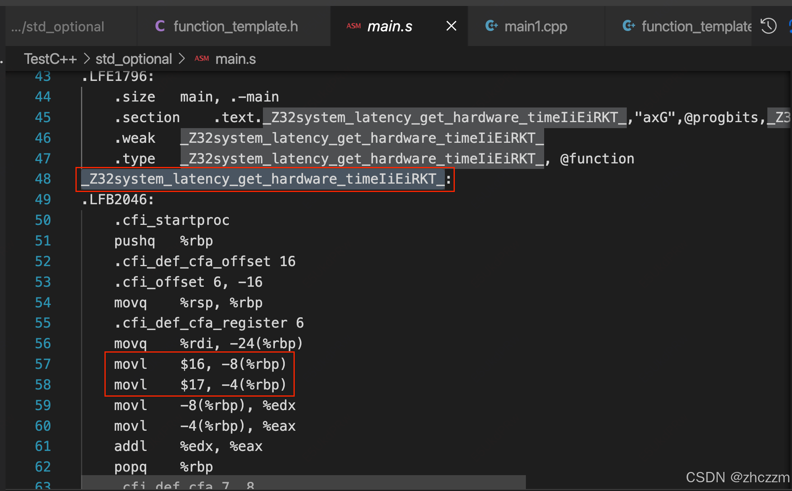Select TestC++ breadcrumb folder
Screen dimensions: 792x491
[x=50, y=59]
